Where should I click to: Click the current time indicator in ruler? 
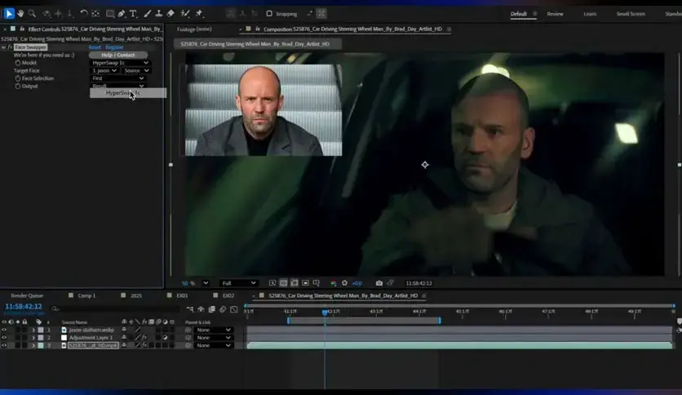pyautogui.click(x=325, y=312)
